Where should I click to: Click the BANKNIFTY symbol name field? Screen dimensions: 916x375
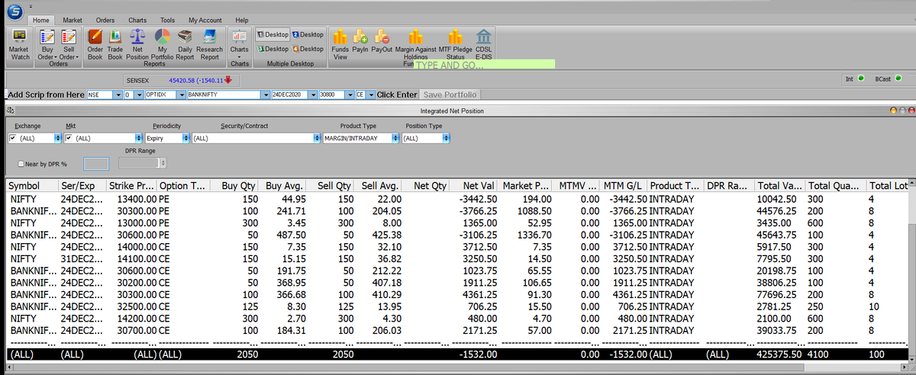pyautogui.click(x=223, y=95)
